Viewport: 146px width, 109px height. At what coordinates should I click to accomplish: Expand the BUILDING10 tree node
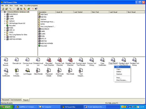(5, 14)
